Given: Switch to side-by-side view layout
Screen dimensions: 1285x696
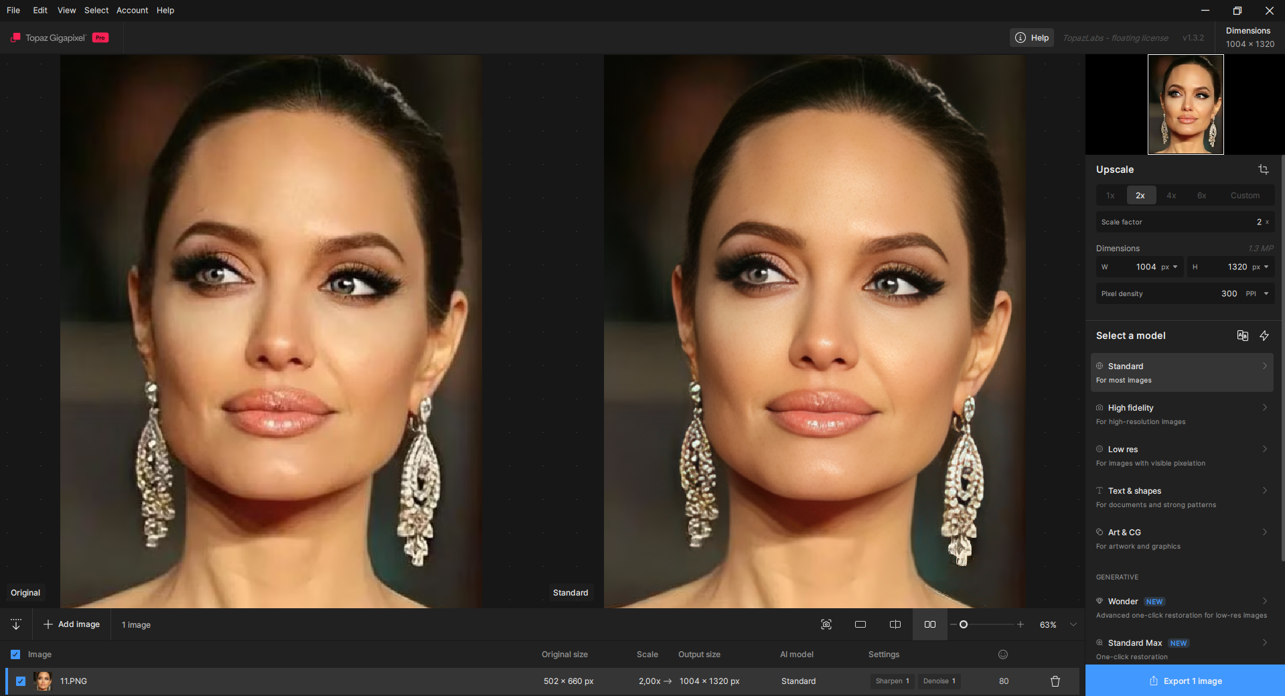Looking at the screenshot, I should tap(930, 624).
